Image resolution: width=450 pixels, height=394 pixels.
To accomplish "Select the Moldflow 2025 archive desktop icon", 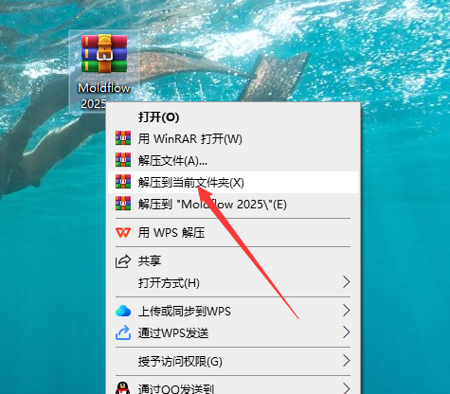I will point(104,71).
